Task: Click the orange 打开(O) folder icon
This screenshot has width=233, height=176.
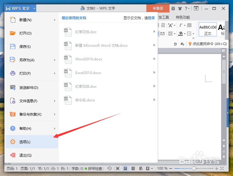Action: pos(13,33)
